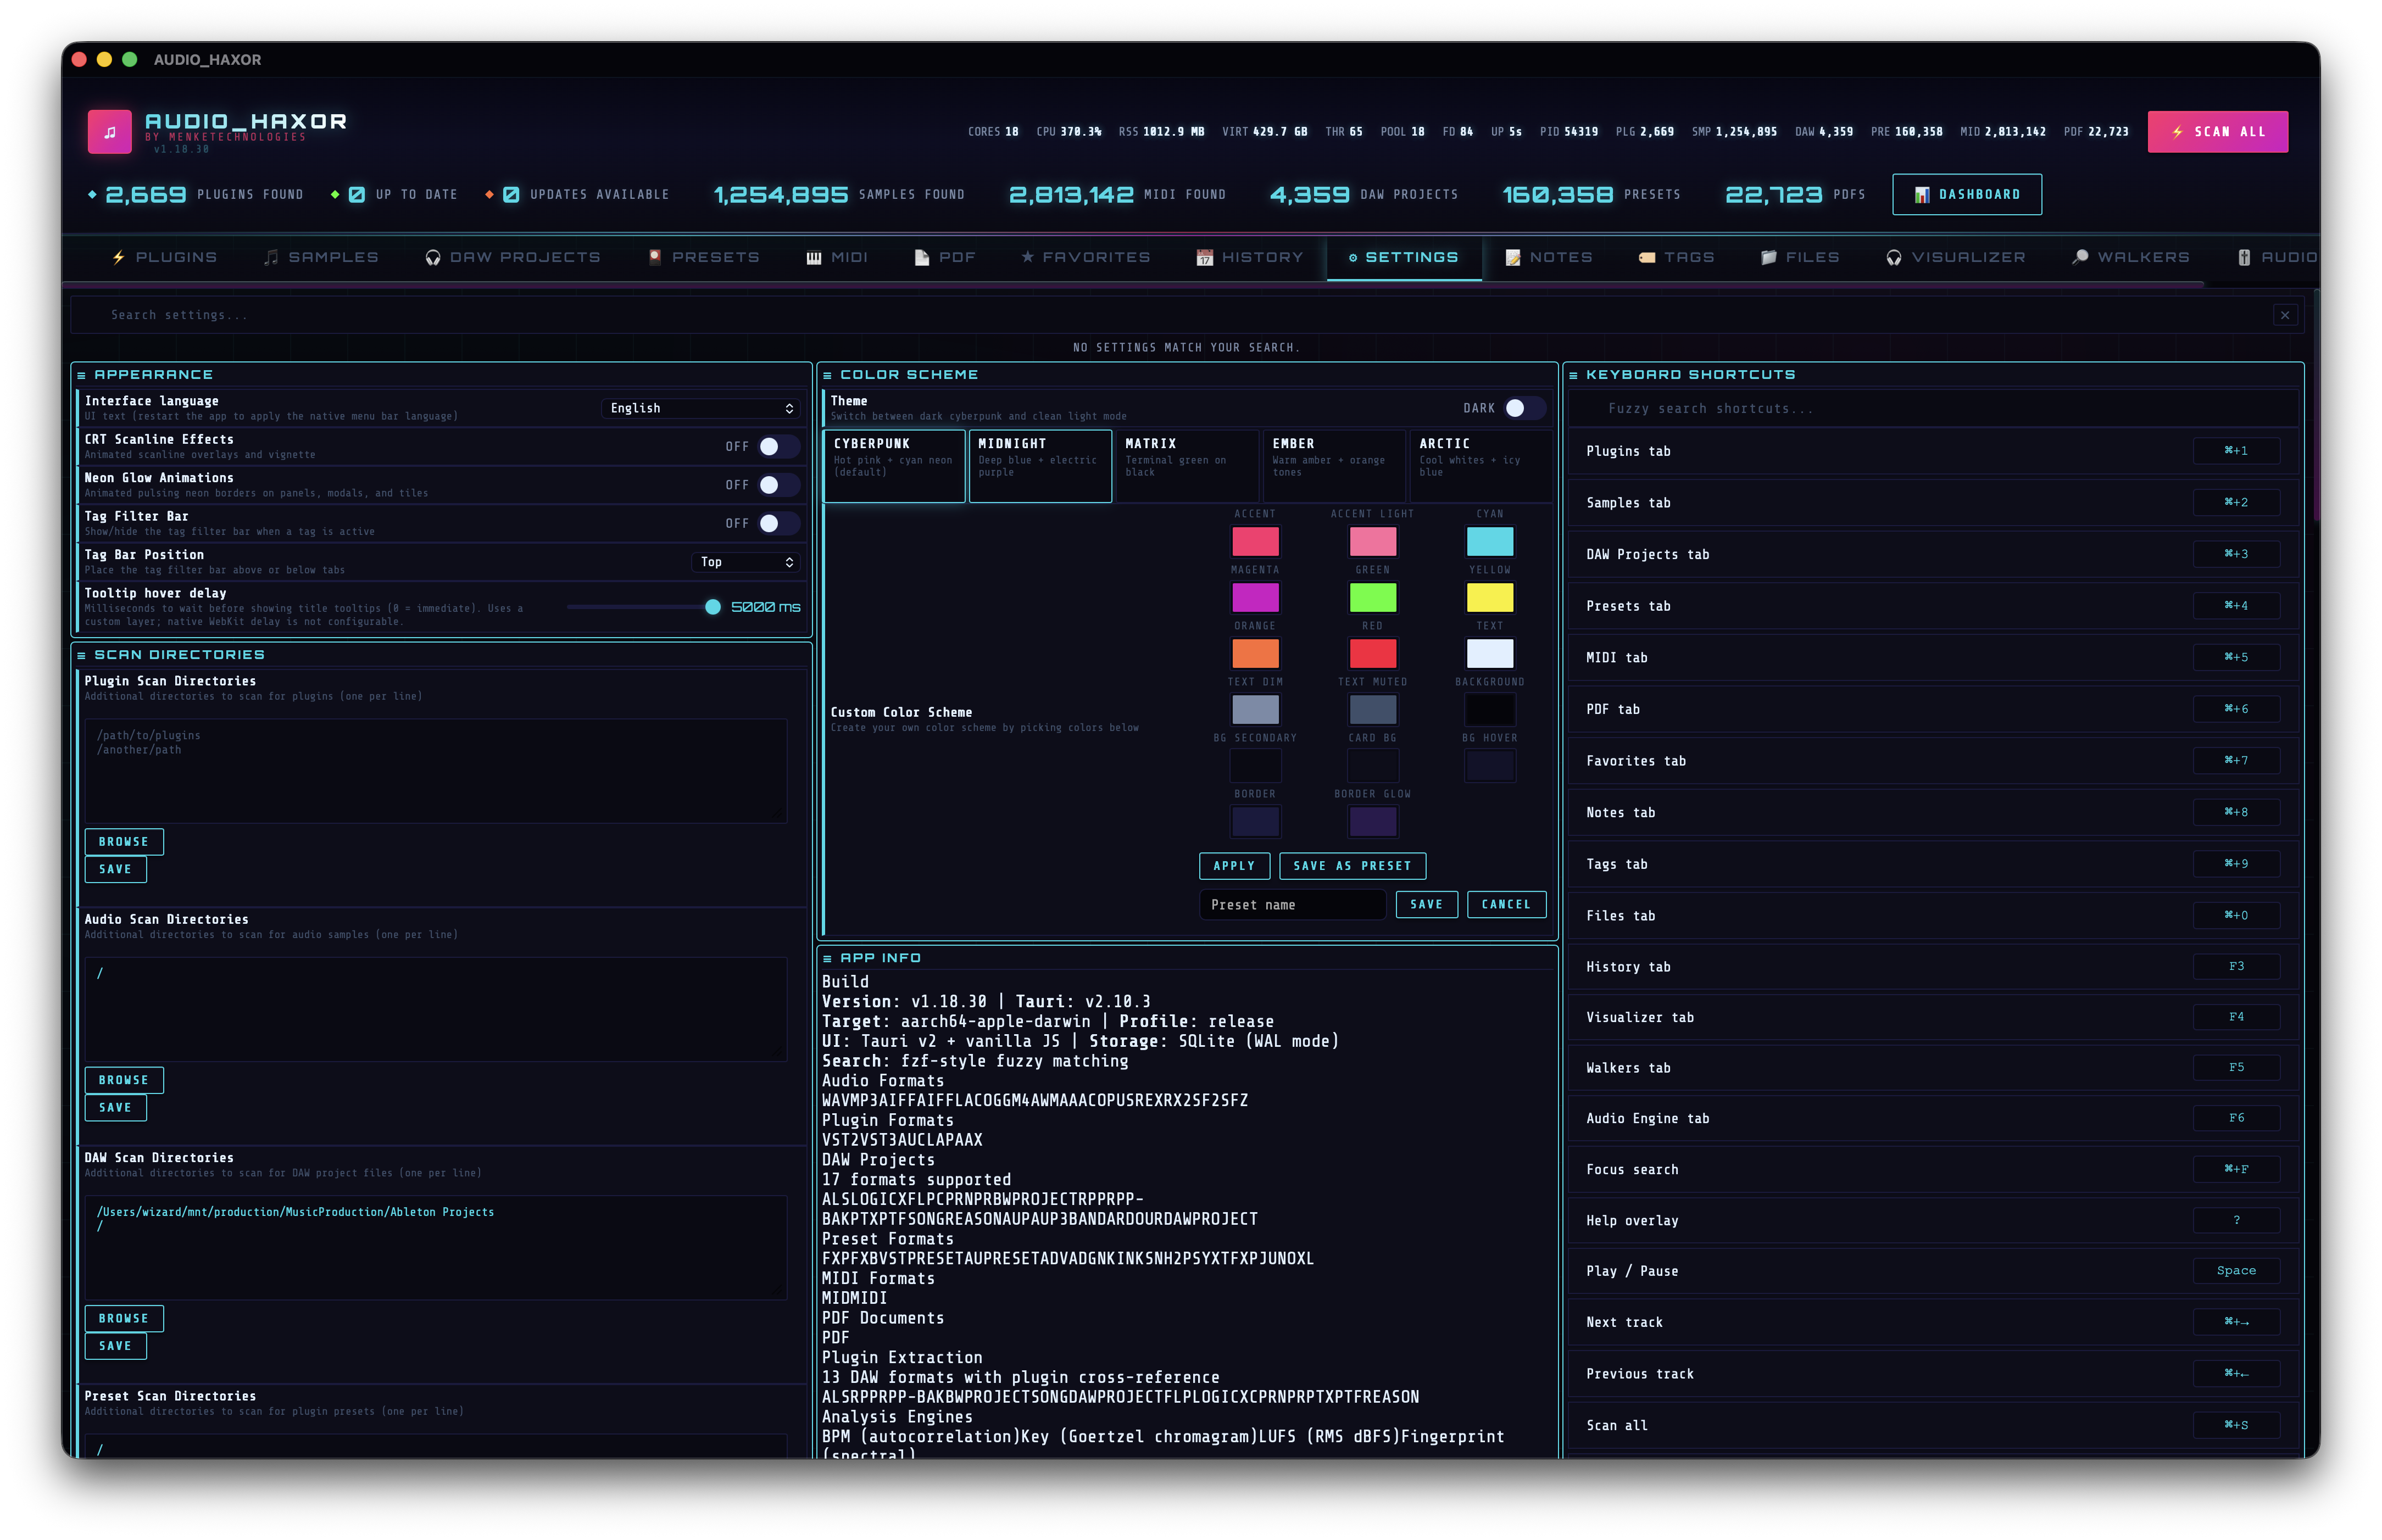Apply the custom color scheme
The image size is (2382, 1540).
1234,866
